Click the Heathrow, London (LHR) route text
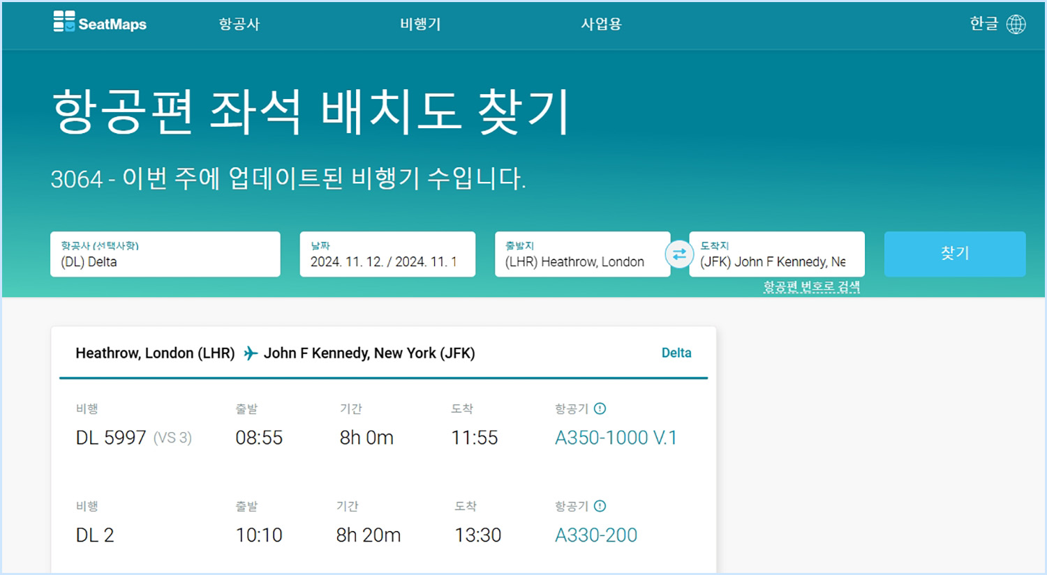1047x575 pixels. (x=155, y=353)
